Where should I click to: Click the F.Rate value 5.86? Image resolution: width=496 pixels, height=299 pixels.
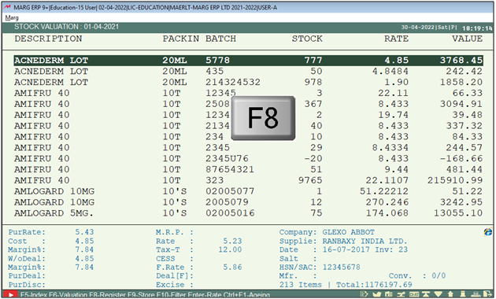click(232, 268)
